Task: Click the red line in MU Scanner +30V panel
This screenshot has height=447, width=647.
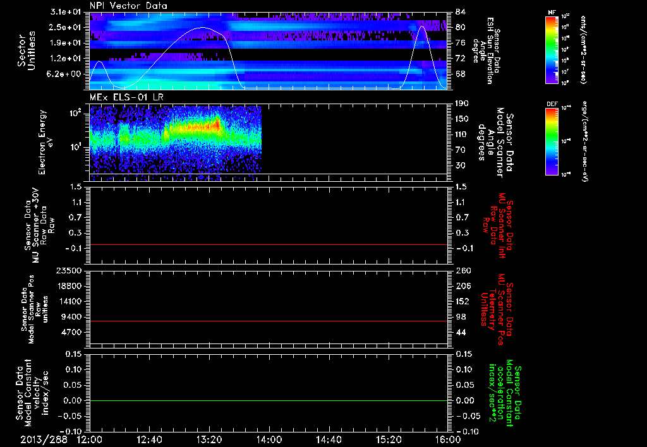Action: point(269,245)
